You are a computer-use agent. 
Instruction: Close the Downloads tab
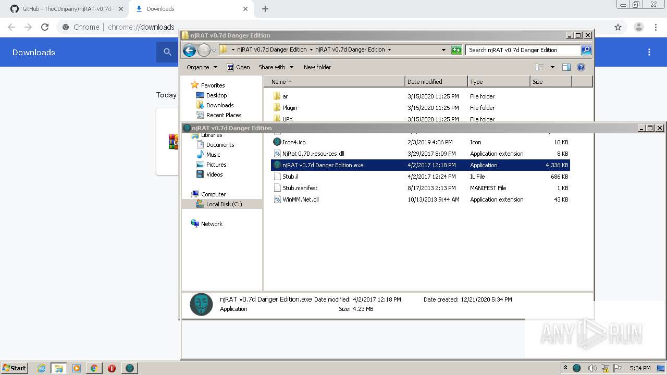click(x=245, y=9)
